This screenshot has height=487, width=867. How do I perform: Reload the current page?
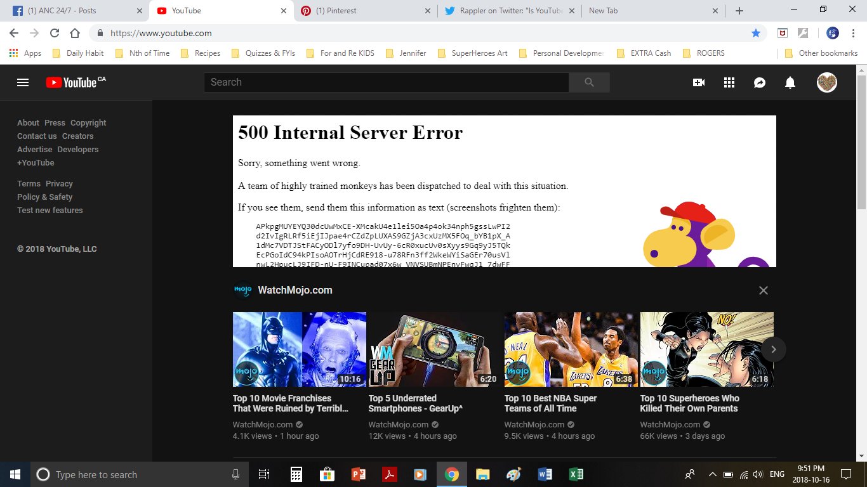(55, 33)
